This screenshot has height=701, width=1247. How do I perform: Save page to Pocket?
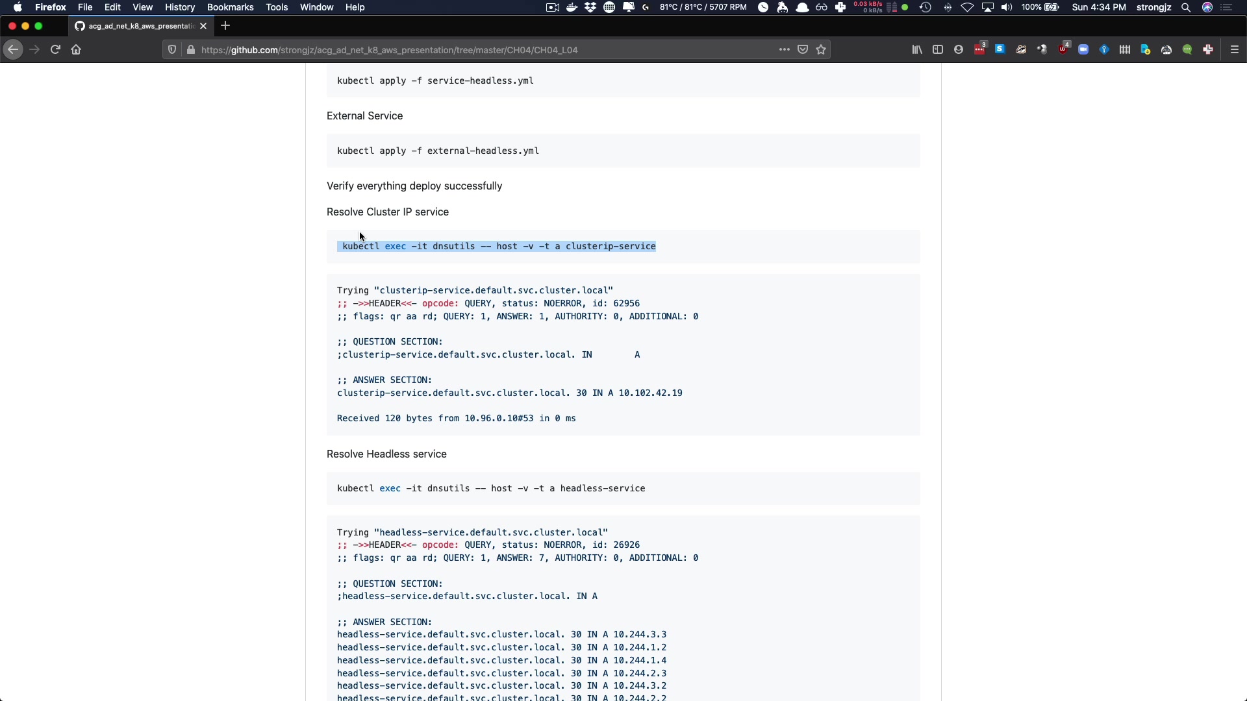tap(803, 49)
